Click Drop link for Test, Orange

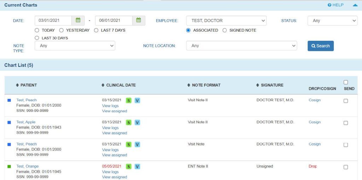click(313, 166)
